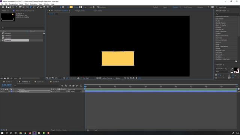Select the Type (T) tool
The image size is (240, 135).
pyautogui.click(x=34, y=7)
